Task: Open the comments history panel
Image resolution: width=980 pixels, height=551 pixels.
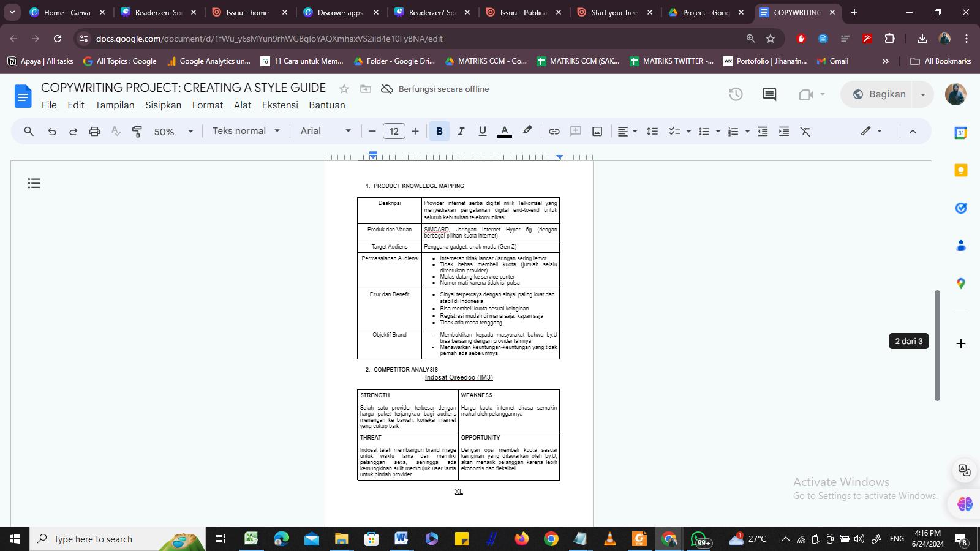Action: coord(769,94)
